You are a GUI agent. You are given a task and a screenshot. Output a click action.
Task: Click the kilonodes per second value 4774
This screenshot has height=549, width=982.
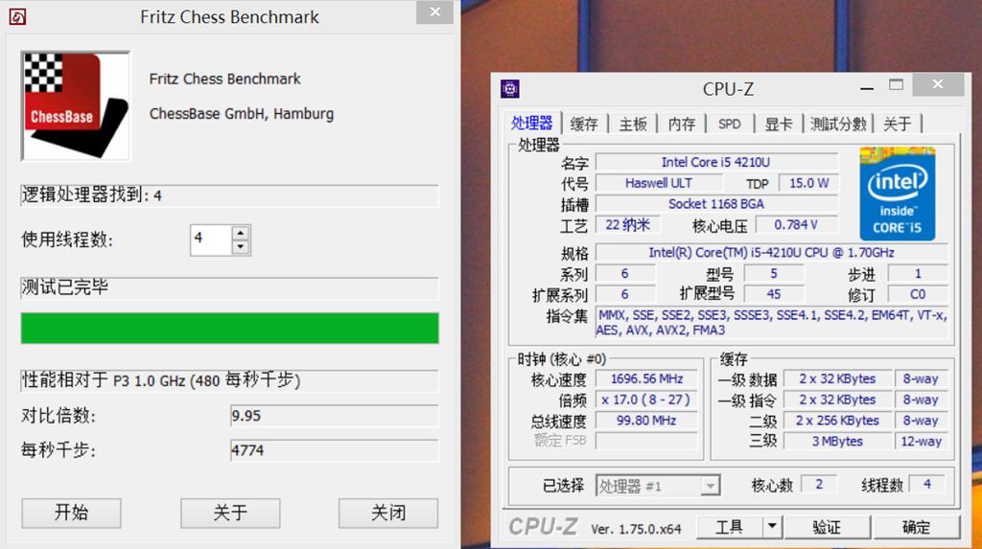click(x=335, y=450)
